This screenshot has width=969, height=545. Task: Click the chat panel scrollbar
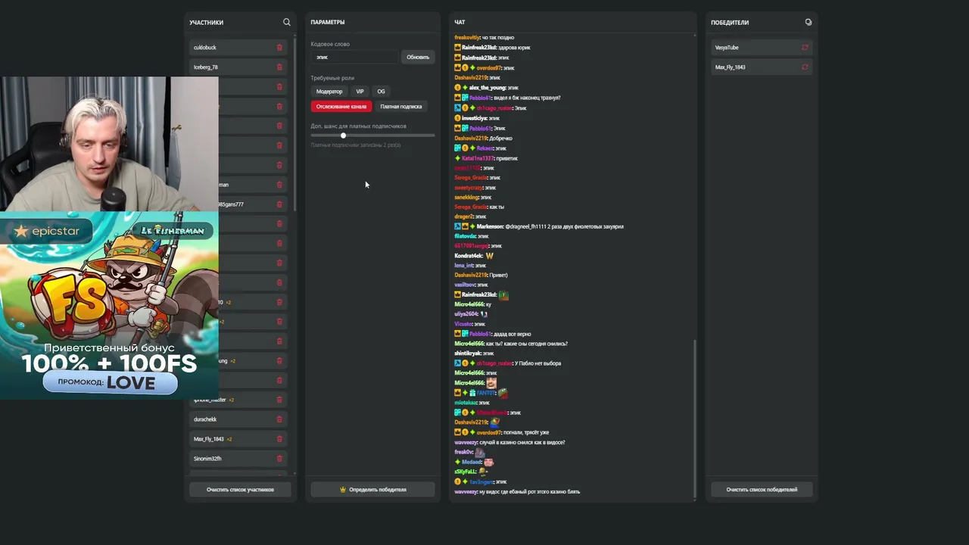pos(694,419)
